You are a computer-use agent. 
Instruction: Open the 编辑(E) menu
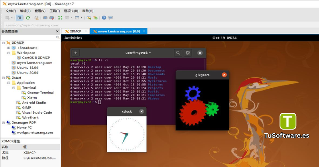(x=25, y=11)
